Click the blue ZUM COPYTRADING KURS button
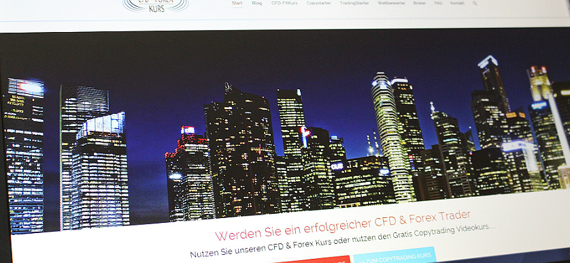 (395, 256)
